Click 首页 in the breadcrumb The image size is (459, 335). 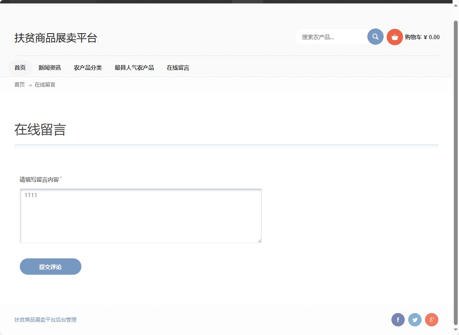pyautogui.click(x=19, y=84)
